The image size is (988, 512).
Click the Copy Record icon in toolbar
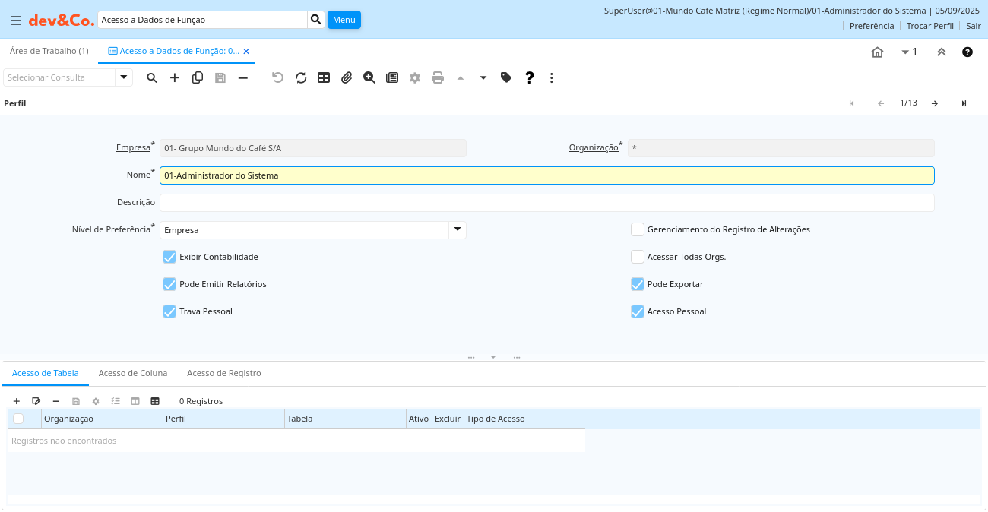click(198, 77)
